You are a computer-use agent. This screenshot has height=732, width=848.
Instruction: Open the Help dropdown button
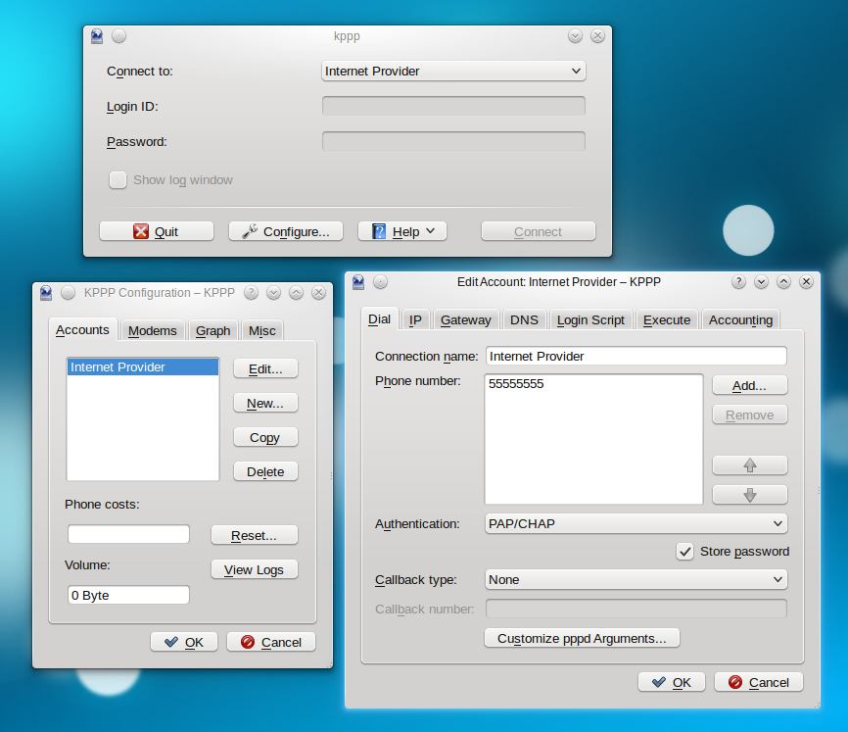pos(402,231)
